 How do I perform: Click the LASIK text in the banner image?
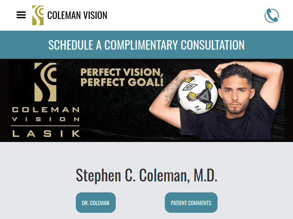[45, 134]
